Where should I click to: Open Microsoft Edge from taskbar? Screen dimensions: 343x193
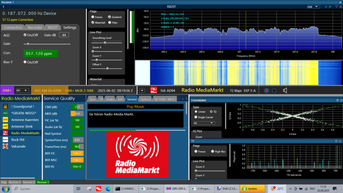108,189
